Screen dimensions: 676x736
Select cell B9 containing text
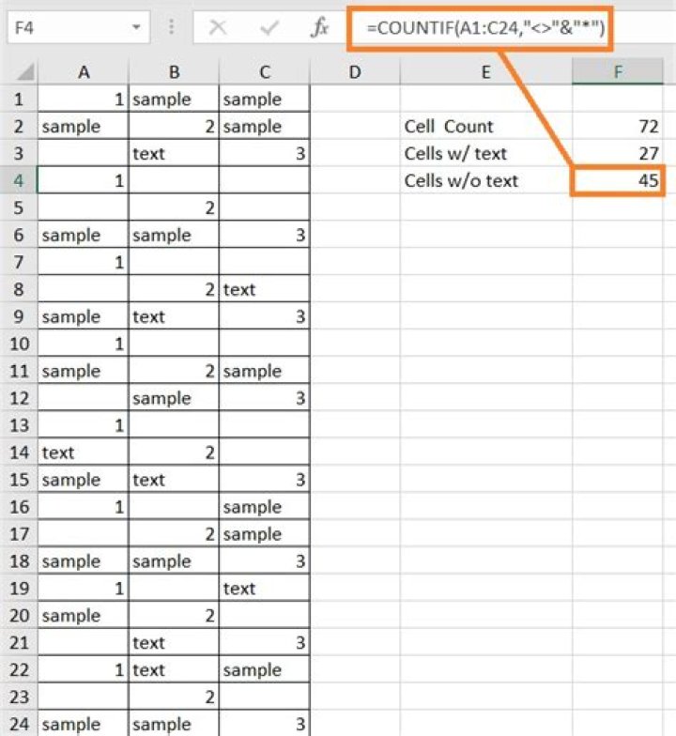point(174,316)
